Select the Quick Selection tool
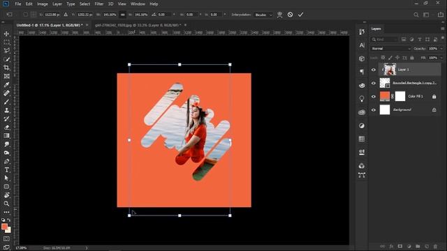447x251 pixels. (x=6, y=59)
